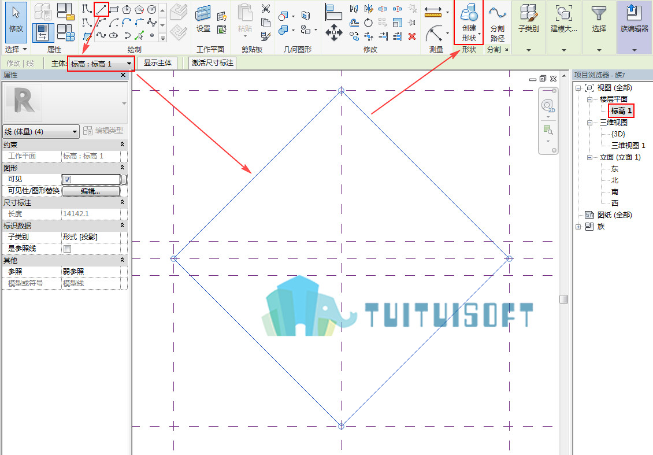The height and width of the screenshot is (455, 653).
Task: Open the 标高 1 floor plan view
Action: (621, 111)
